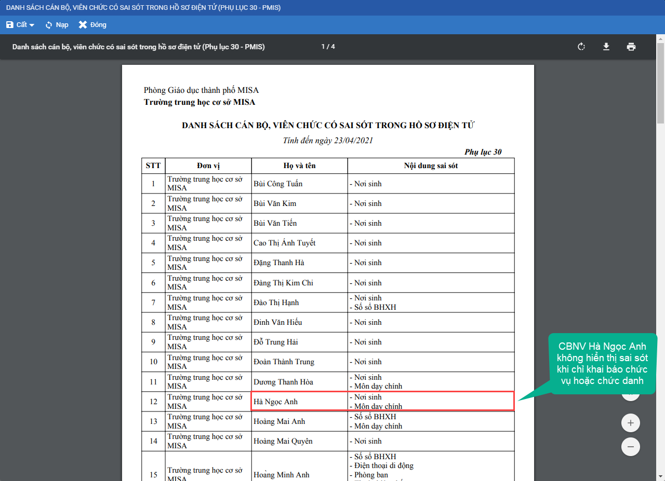The height and width of the screenshot is (481, 665).
Task: Click the scroll up arrow
Action: (x=661, y=38)
